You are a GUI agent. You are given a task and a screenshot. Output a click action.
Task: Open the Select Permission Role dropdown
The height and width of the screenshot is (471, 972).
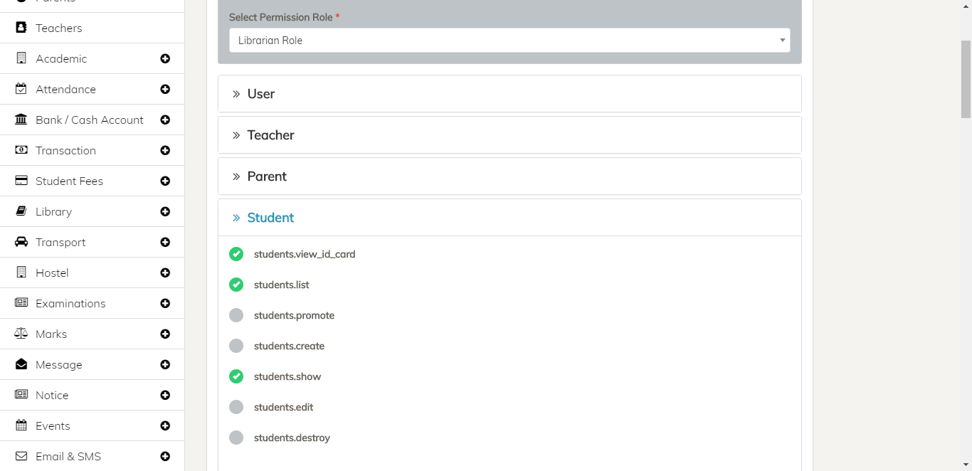pyautogui.click(x=509, y=41)
